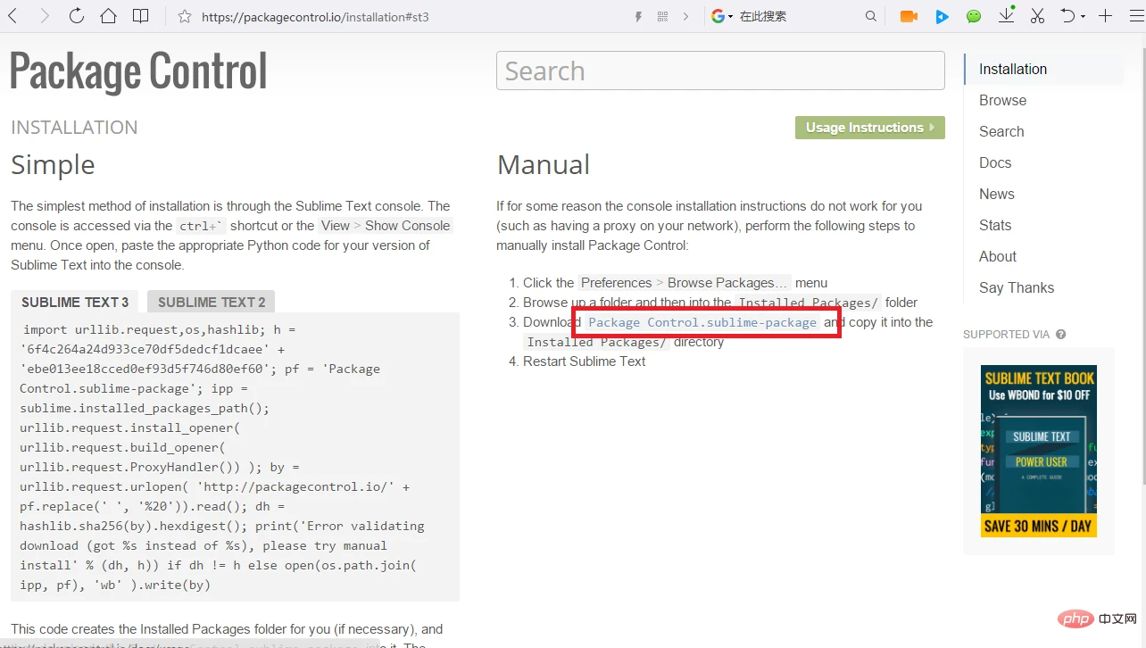The image size is (1146, 648).
Task: Open the orange video camera extension
Action: tap(909, 16)
